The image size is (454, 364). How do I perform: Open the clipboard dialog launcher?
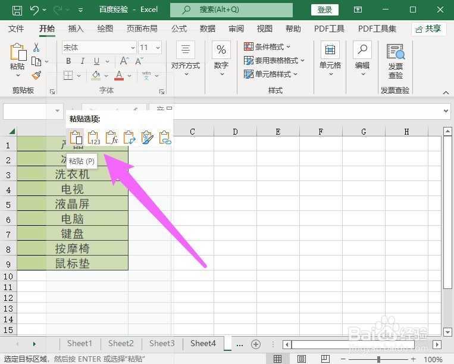[52, 92]
